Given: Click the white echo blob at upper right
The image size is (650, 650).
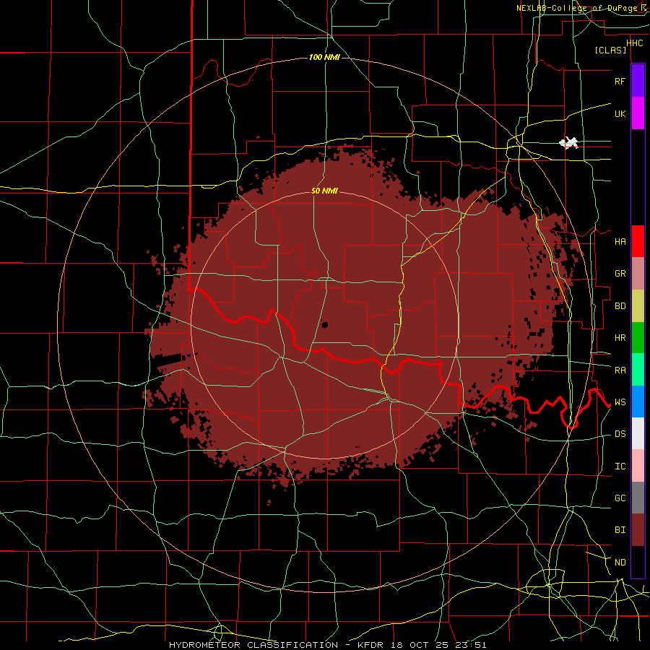Looking at the screenshot, I should pyautogui.click(x=569, y=143).
